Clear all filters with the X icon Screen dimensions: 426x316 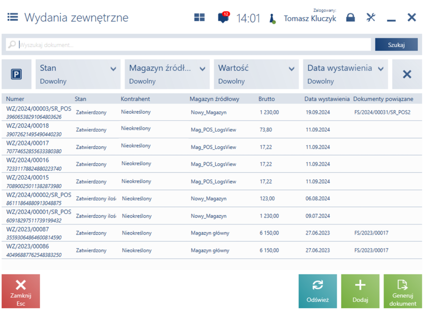407,74
